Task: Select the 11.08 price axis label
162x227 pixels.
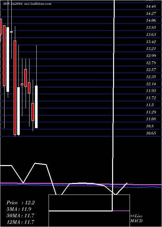Action: pos(151,119)
